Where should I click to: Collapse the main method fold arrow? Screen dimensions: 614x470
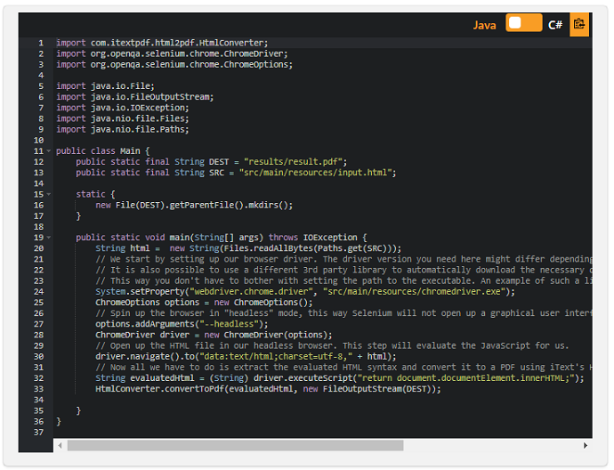click(49, 238)
